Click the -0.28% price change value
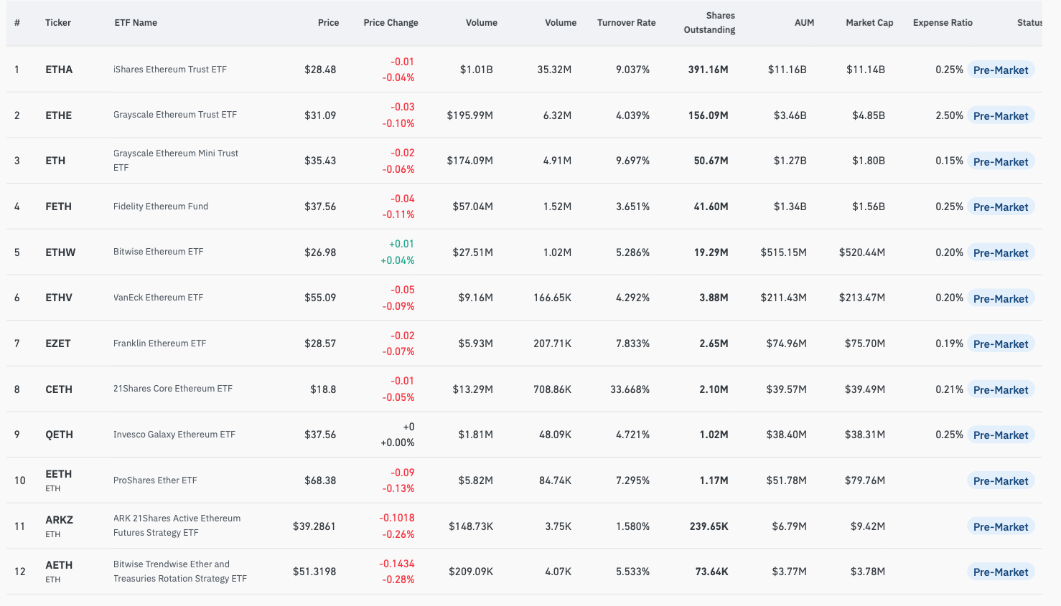Viewport: 1061px width, 606px height. (398, 579)
